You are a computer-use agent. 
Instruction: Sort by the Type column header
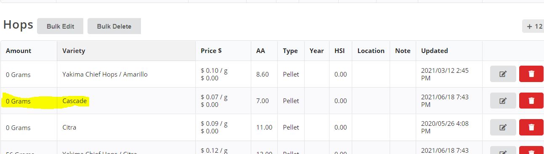290,50
